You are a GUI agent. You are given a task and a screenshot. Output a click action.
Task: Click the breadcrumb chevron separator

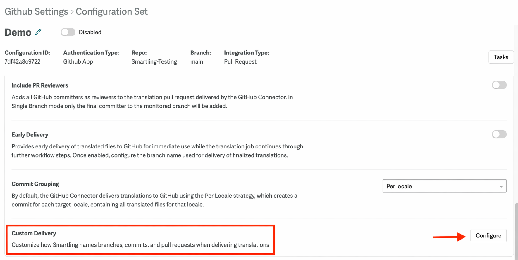tap(72, 12)
